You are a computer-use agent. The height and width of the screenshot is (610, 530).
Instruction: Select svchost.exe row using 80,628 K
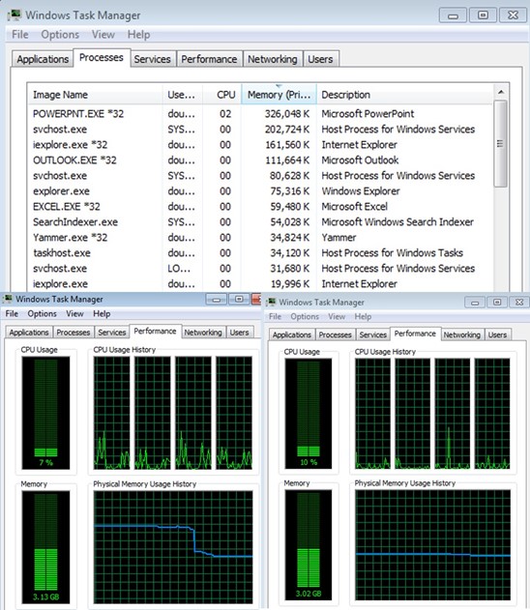tap(260, 175)
